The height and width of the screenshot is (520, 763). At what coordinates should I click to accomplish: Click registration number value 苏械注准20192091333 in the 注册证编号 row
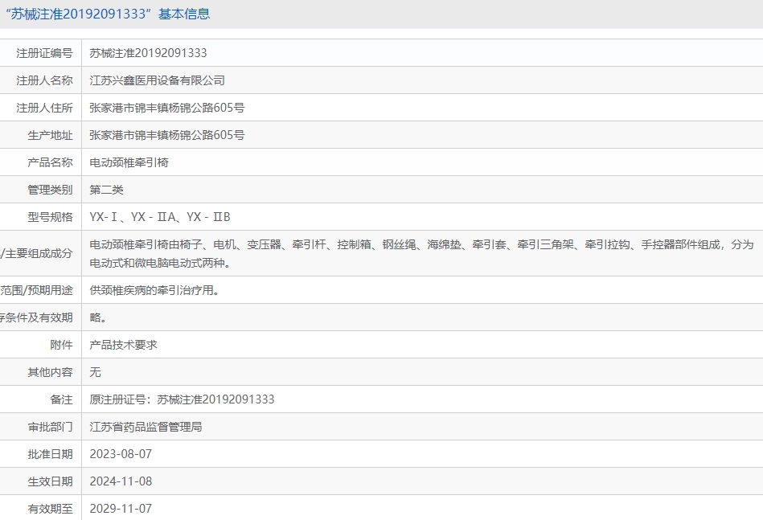click(x=148, y=53)
